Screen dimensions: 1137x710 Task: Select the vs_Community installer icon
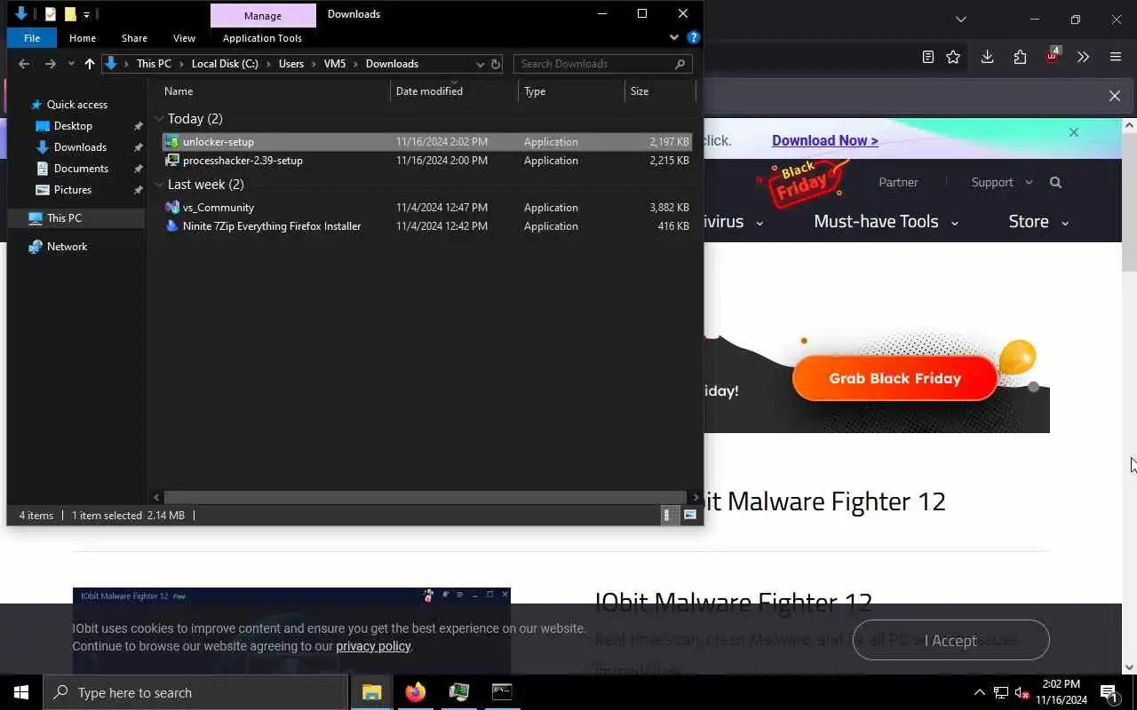tap(172, 208)
